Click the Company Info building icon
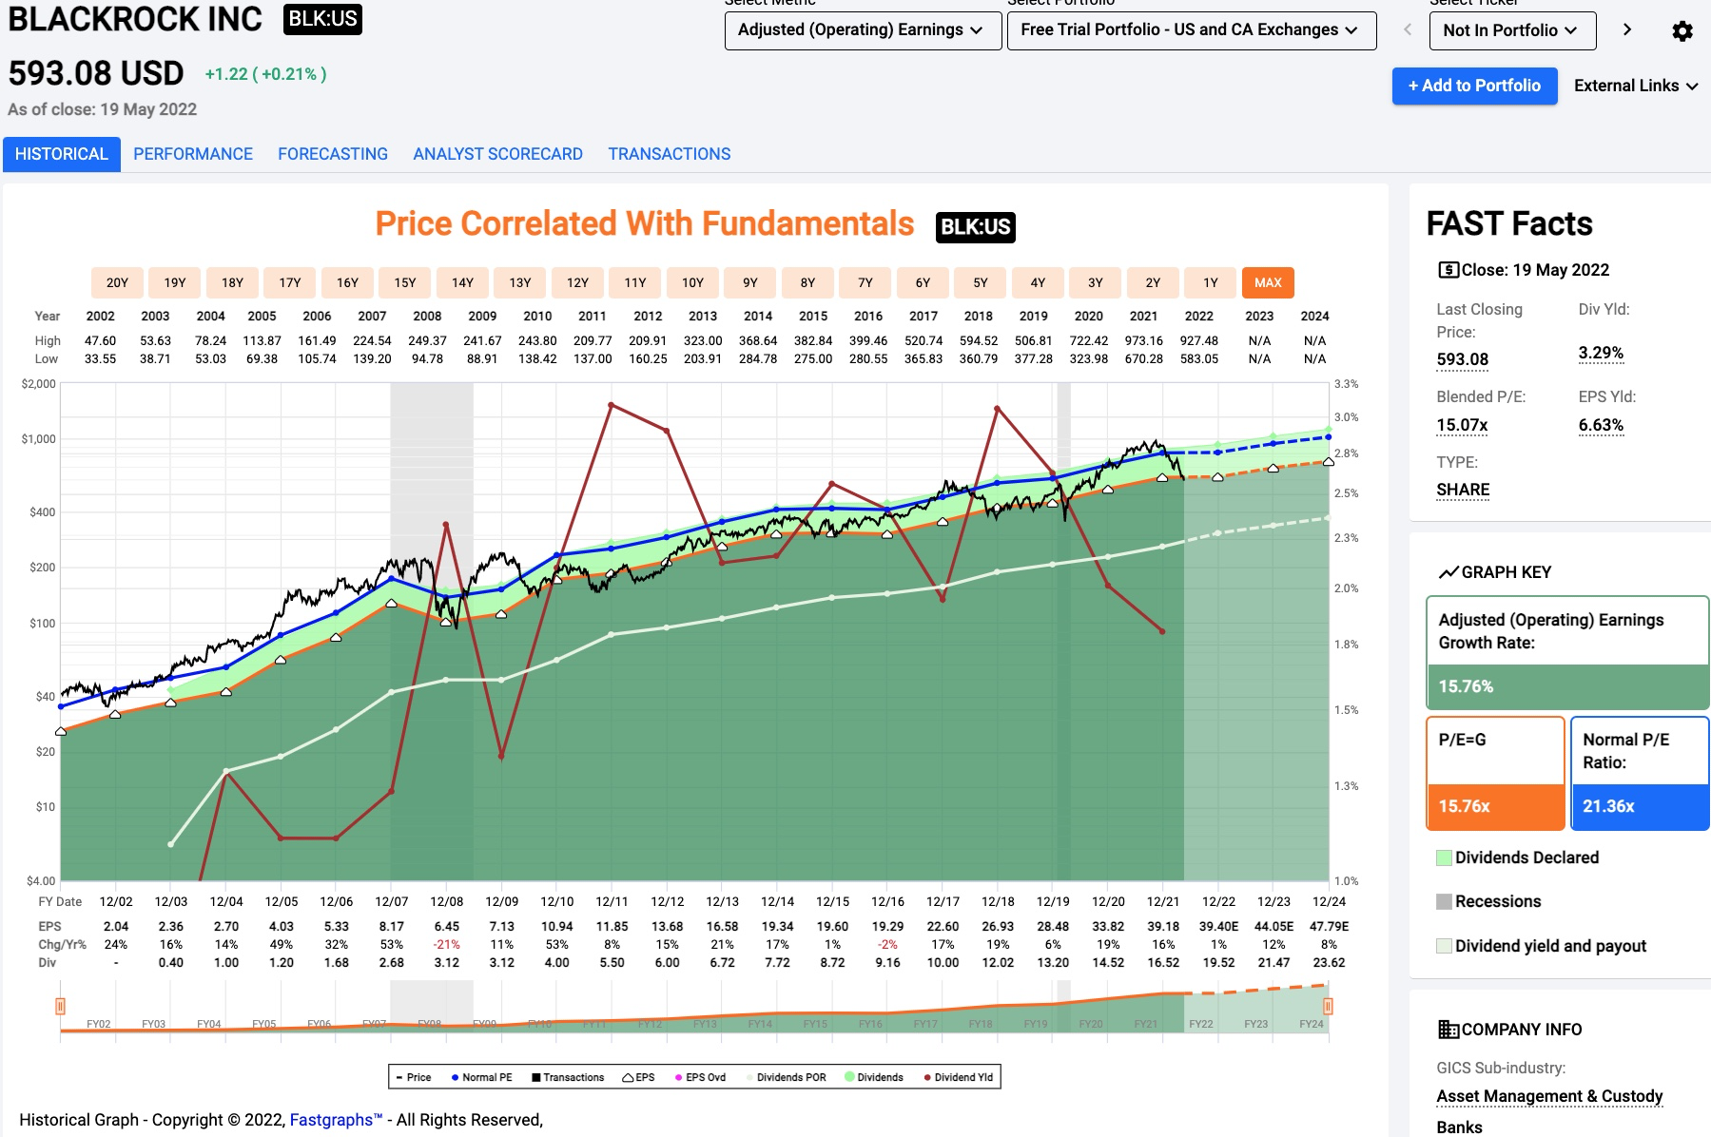This screenshot has width=1711, height=1137. pyautogui.click(x=1449, y=1030)
